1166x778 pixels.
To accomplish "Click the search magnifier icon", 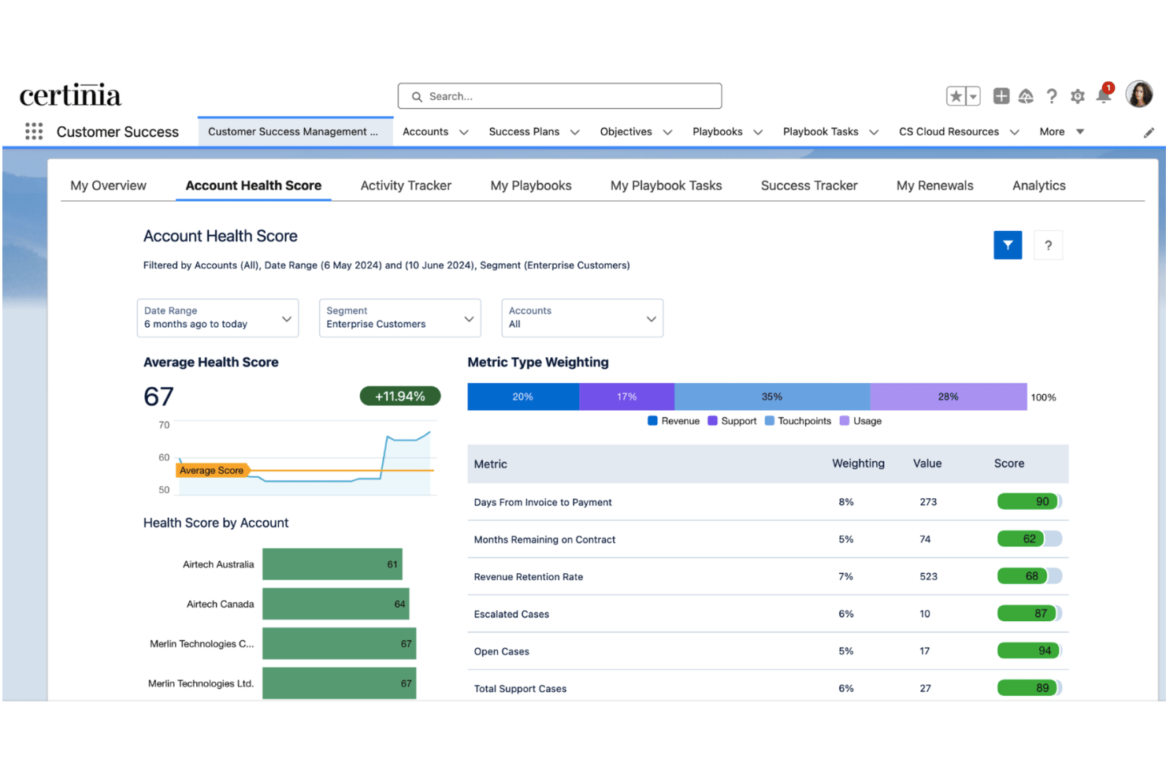I will coord(417,96).
